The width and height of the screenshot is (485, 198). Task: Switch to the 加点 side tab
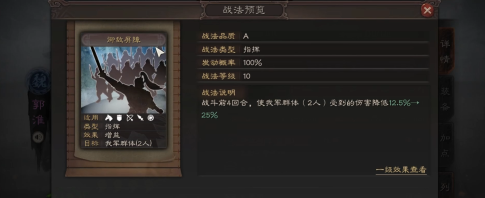[445, 145]
